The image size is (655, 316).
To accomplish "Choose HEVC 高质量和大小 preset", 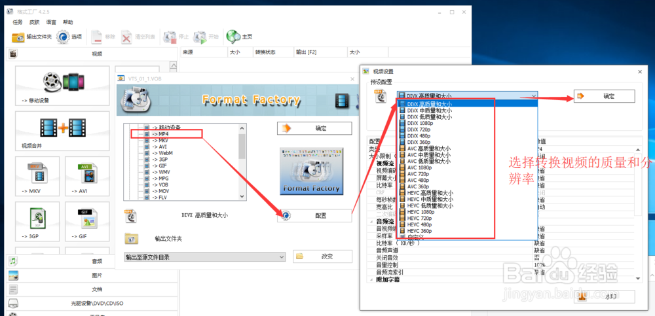I will click(x=467, y=193).
